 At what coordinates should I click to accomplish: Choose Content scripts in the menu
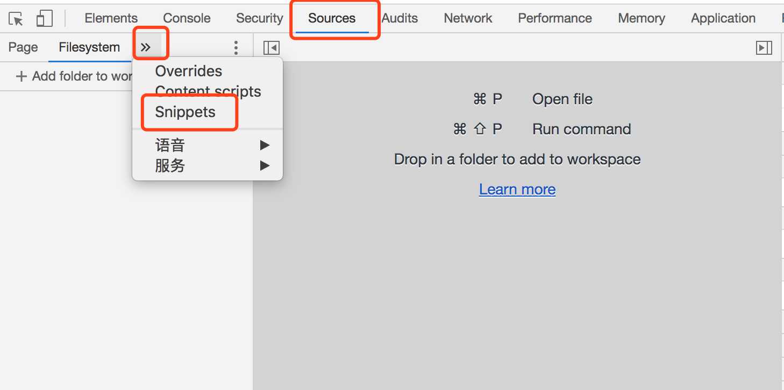(x=208, y=91)
